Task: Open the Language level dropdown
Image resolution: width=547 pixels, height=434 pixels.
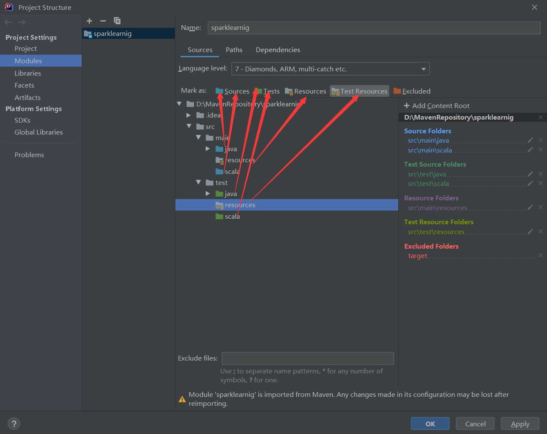Action: tap(330, 69)
